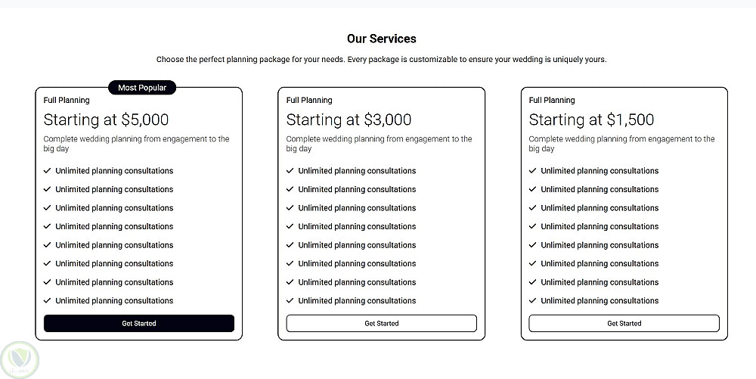The image size is (756, 379).
Task: Click the Full Planning title above $1,500
Action: 552,101
